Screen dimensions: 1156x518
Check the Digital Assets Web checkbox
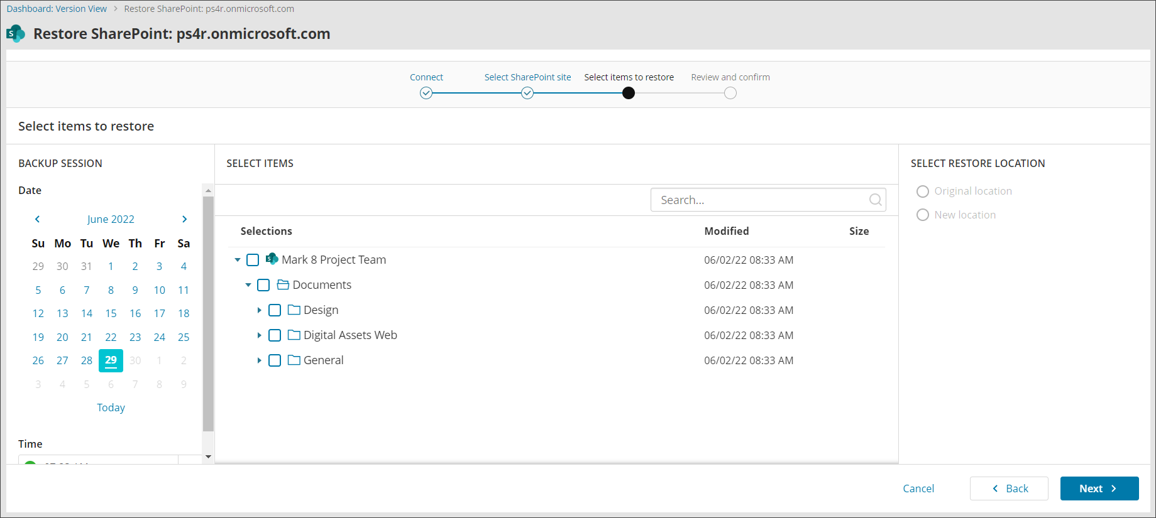(x=275, y=335)
